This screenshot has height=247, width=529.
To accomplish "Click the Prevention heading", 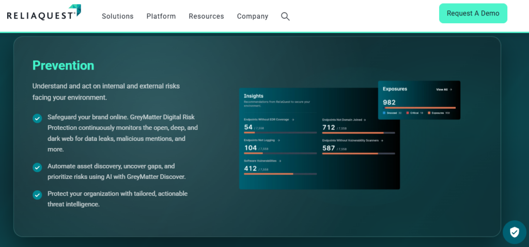I will (63, 65).
